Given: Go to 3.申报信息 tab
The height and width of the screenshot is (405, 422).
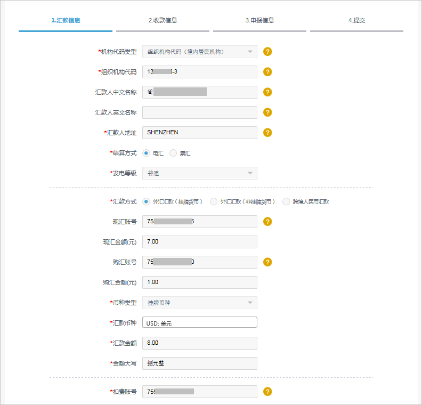Looking at the screenshot, I should pyautogui.click(x=259, y=21).
